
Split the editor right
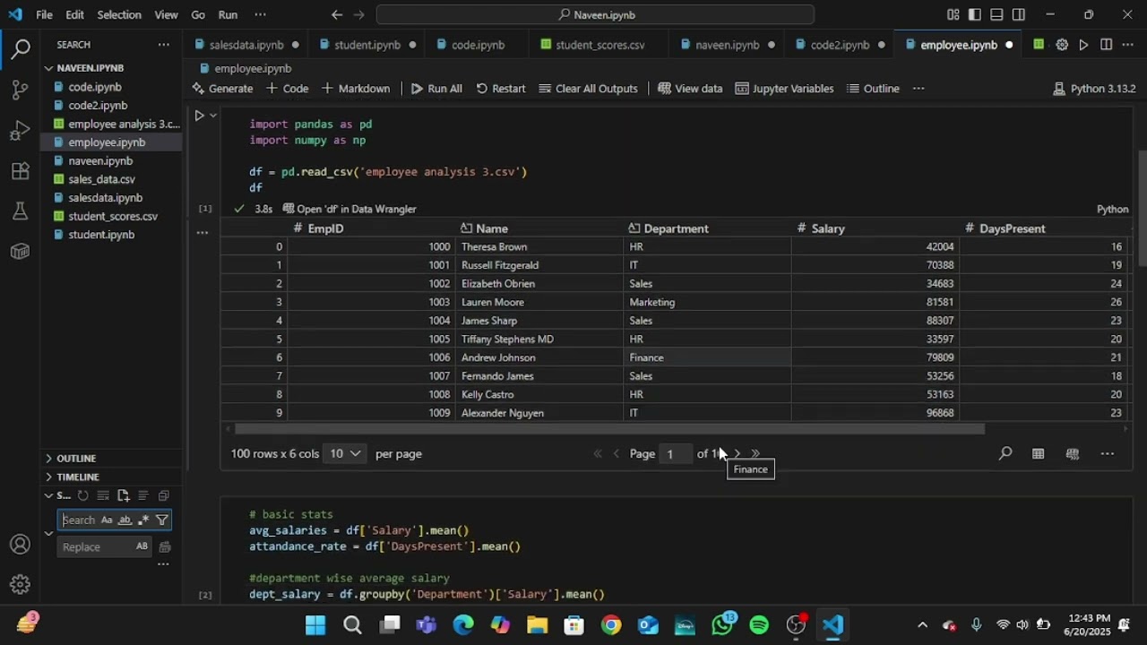tap(1106, 45)
